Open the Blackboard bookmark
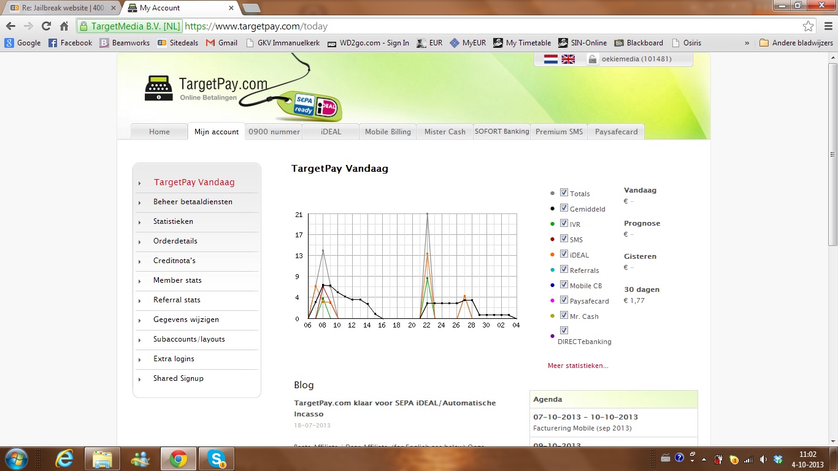 tap(639, 43)
